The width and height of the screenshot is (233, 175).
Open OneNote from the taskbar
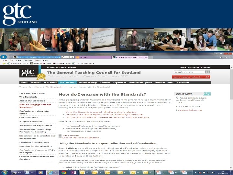73,173
